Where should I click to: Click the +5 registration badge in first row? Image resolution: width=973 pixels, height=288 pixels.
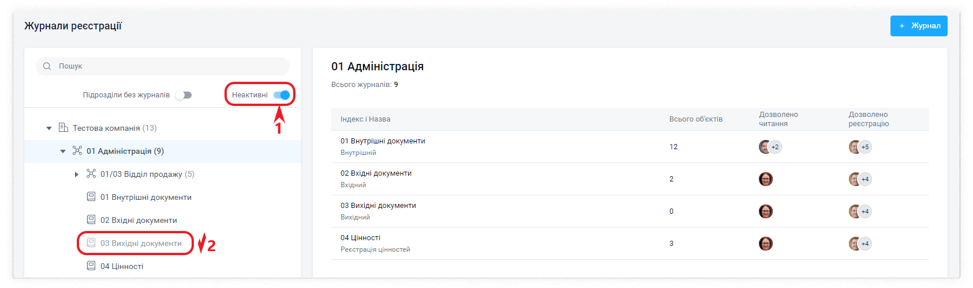coord(865,147)
